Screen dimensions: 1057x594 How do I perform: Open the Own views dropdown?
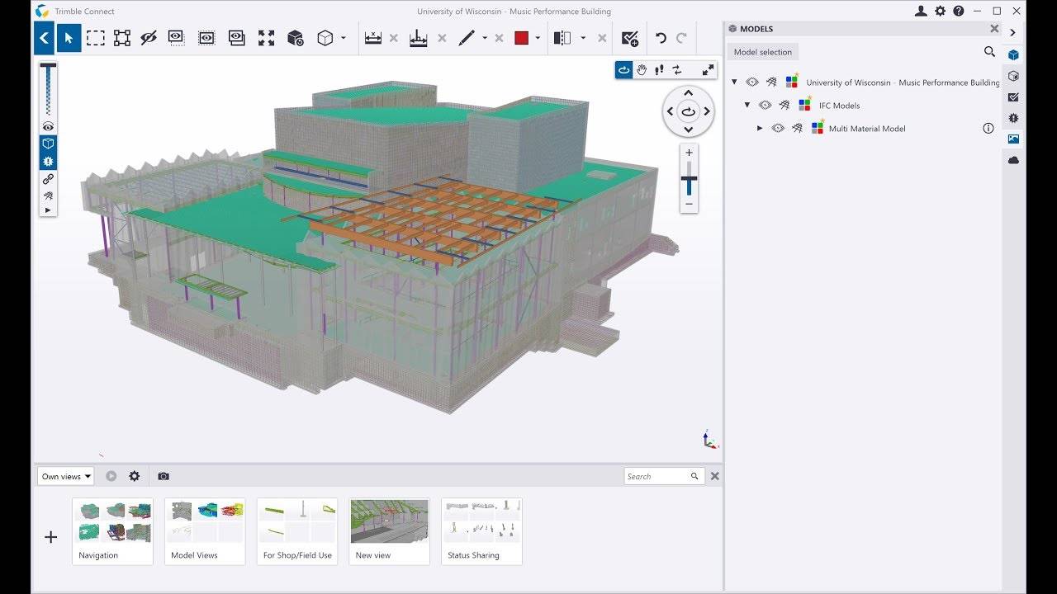pyautogui.click(x=65, y=476)
